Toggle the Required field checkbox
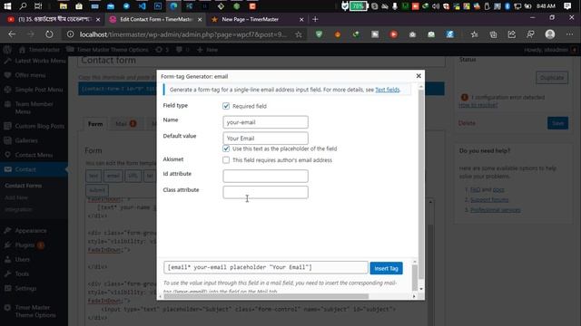 (226, 106)
